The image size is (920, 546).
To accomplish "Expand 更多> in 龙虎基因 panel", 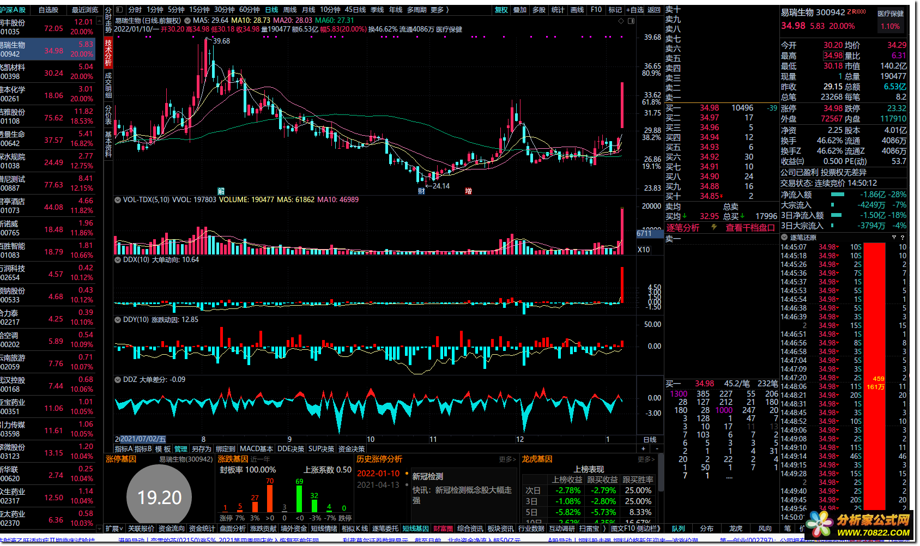I will tap(646, 459).
